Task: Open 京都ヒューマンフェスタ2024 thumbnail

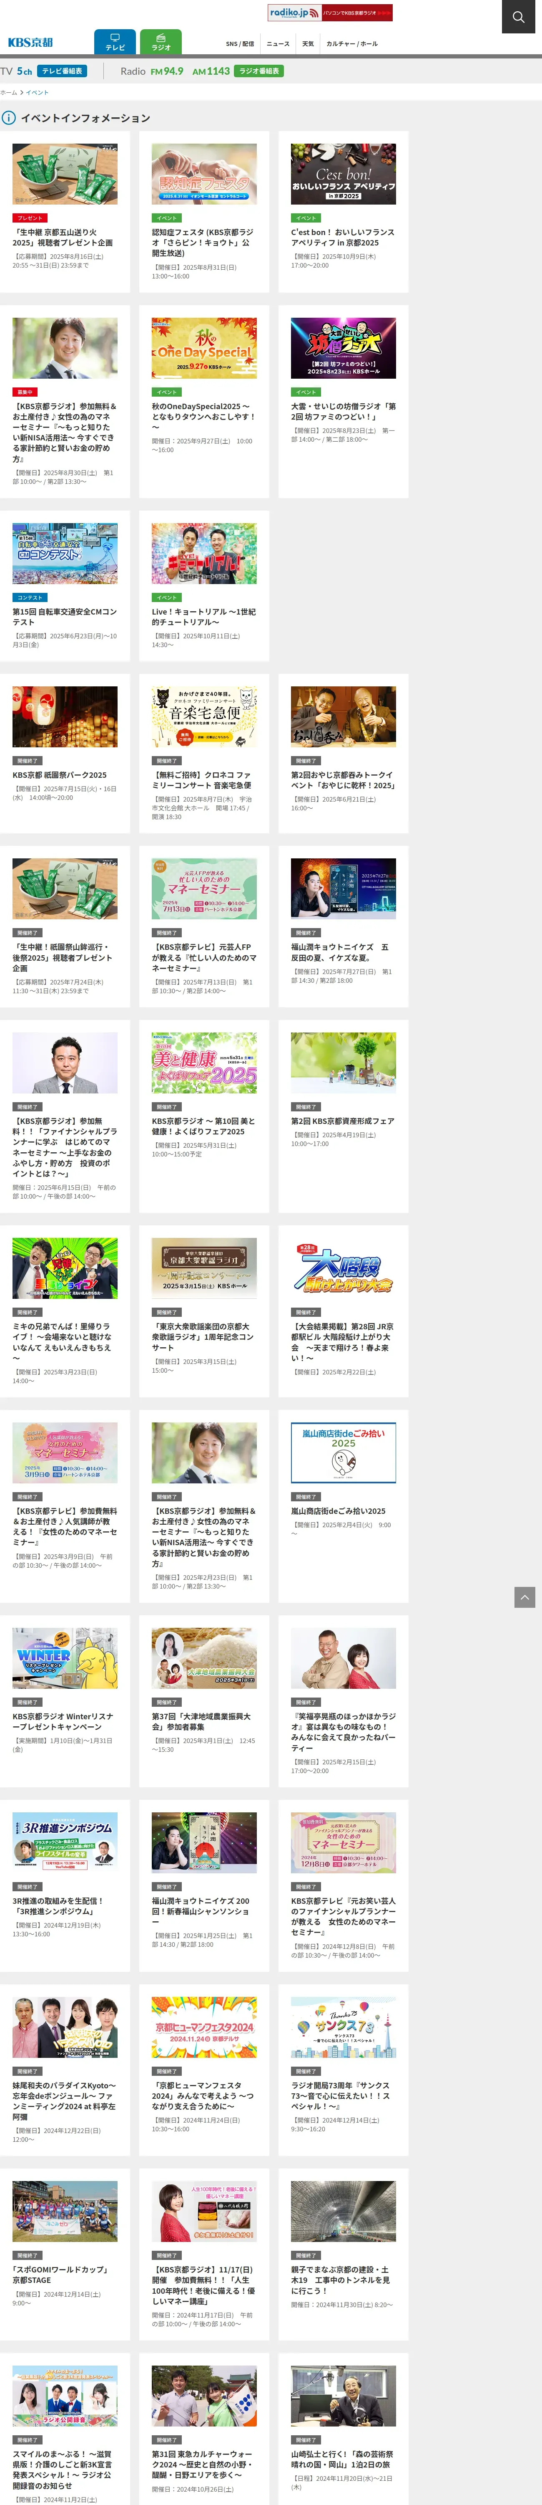Action: click(204, 2027)
